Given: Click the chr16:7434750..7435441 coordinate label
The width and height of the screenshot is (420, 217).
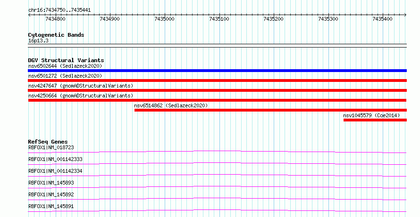Looking at the screenshot, I should click(59, 10).
